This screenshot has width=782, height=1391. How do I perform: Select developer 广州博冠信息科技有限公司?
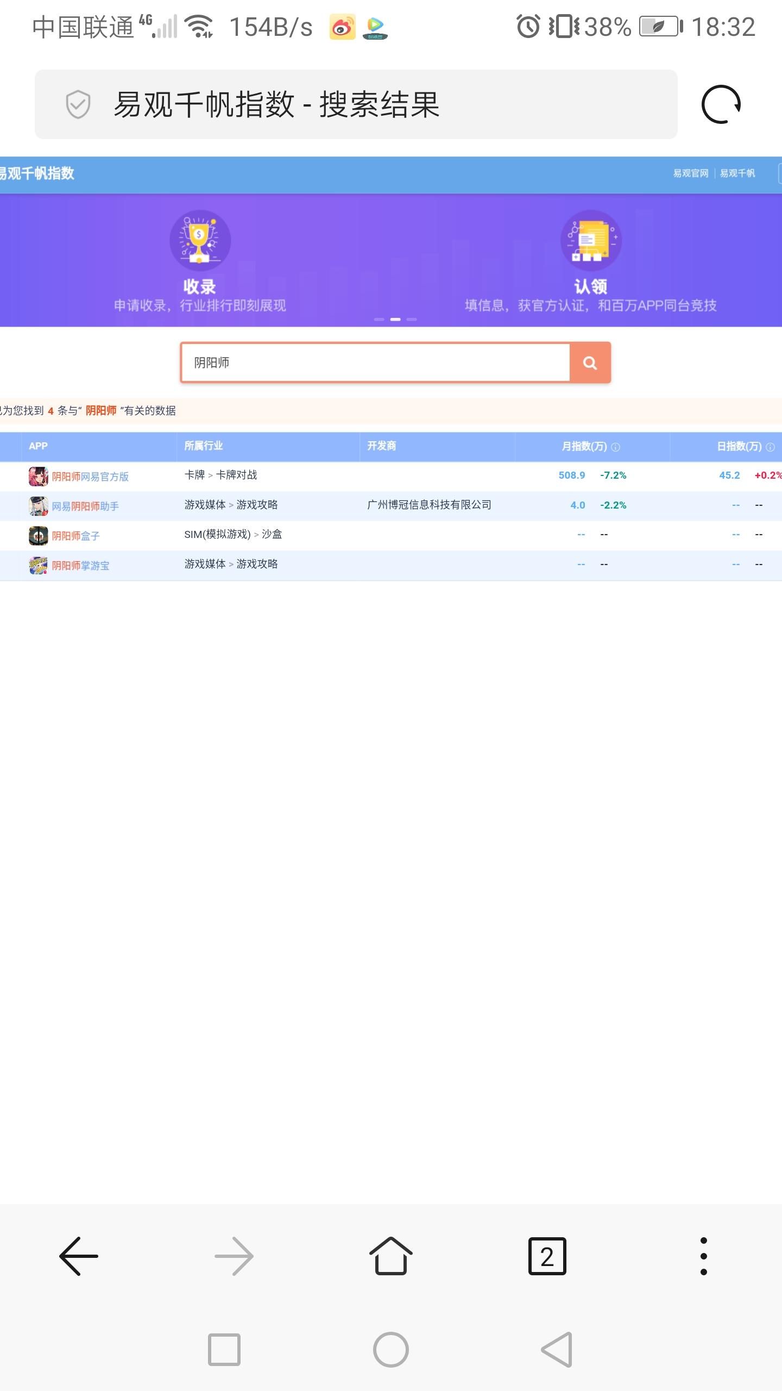click(x=429, y=505)
